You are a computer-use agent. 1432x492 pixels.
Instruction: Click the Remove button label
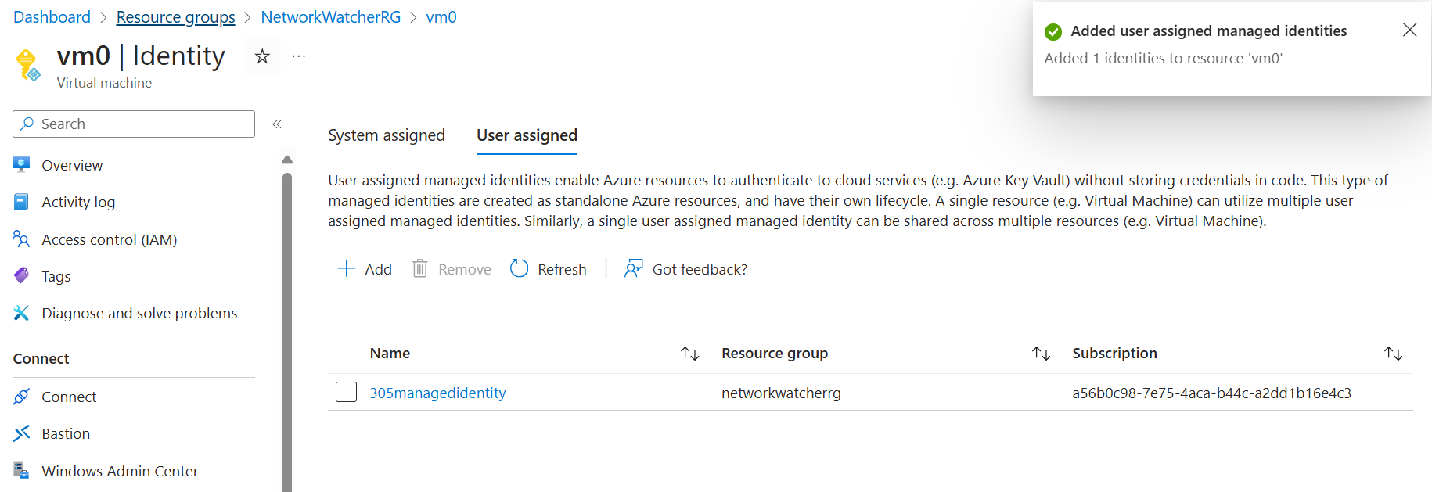(465, 269)
